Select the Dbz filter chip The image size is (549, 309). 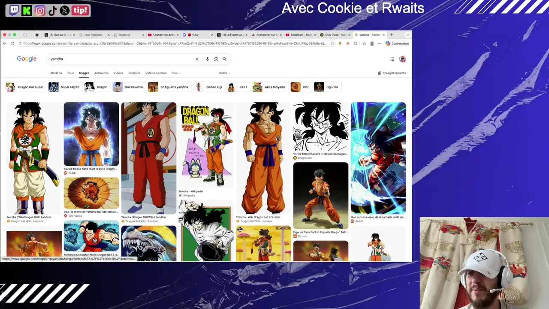301,87
